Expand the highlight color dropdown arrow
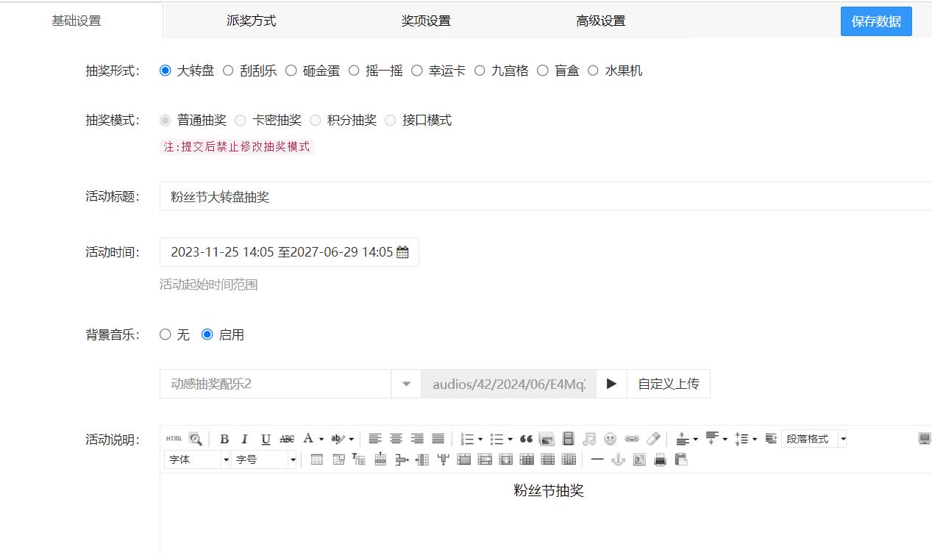The image size is (932, 555). click(x=351, y=440)
